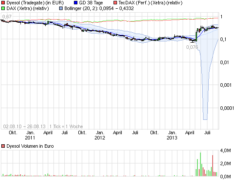Click the light-blue Bollinger legend swatch
Screen dimensions: 237x180
[x=61, y=8]
